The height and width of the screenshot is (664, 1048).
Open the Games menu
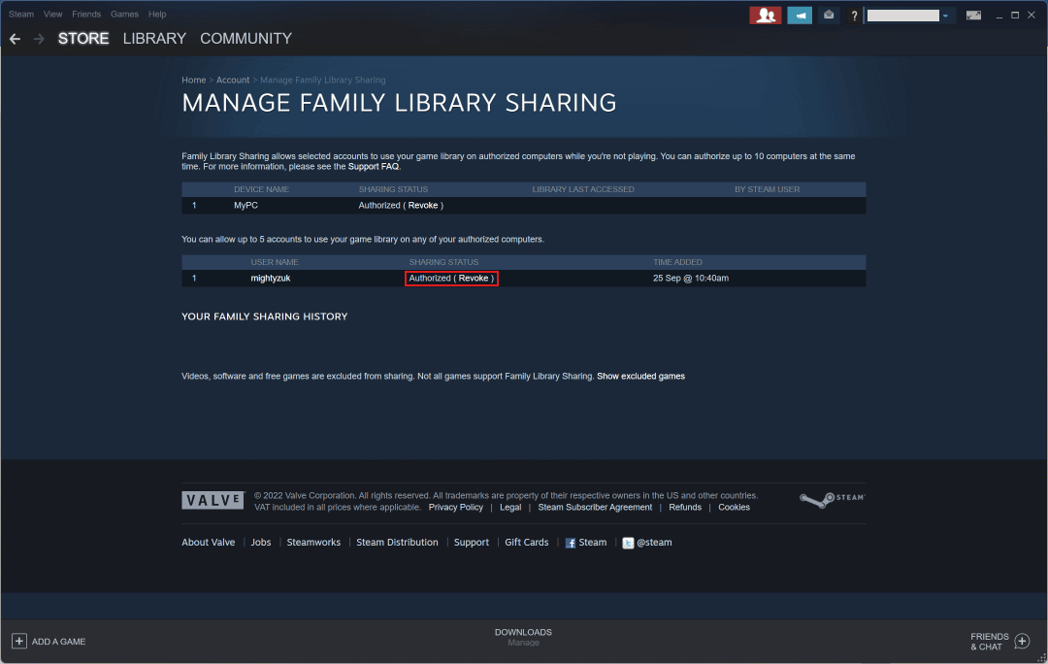124,14
